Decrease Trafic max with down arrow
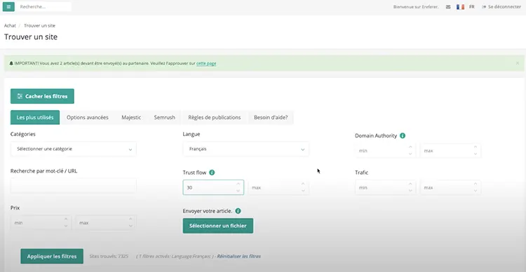 (476, 191)
